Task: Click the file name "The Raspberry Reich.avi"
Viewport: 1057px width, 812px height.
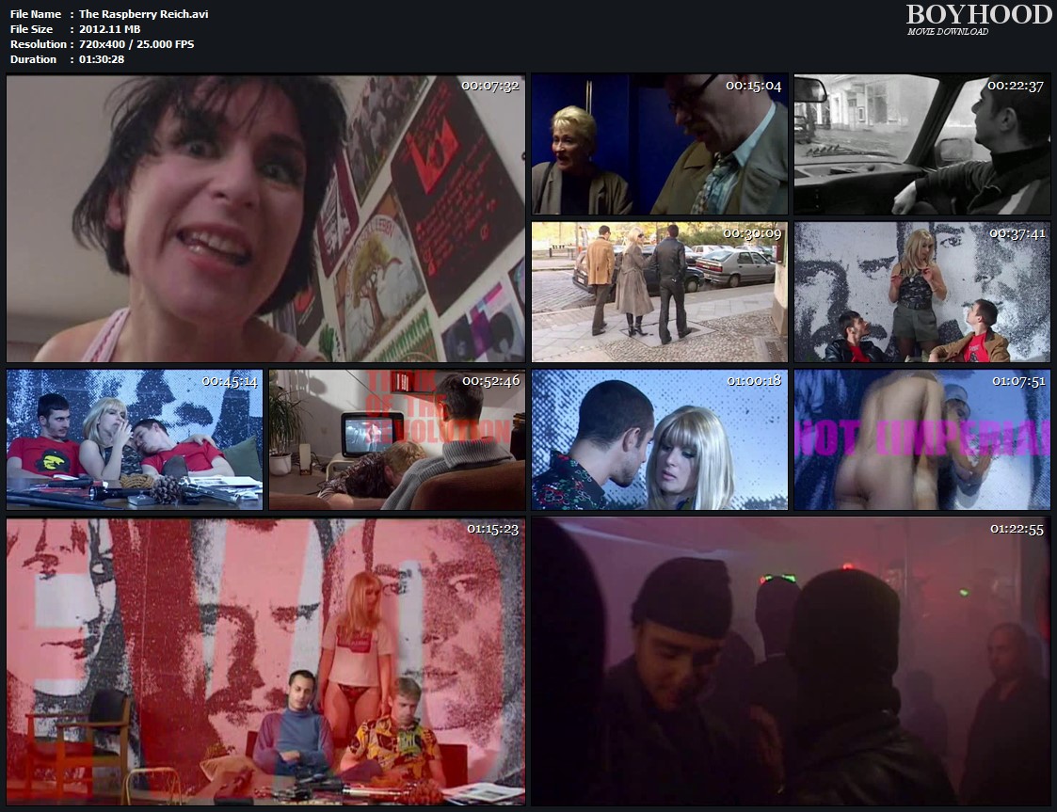Action: pyautogui.click(x=144, y=14)
